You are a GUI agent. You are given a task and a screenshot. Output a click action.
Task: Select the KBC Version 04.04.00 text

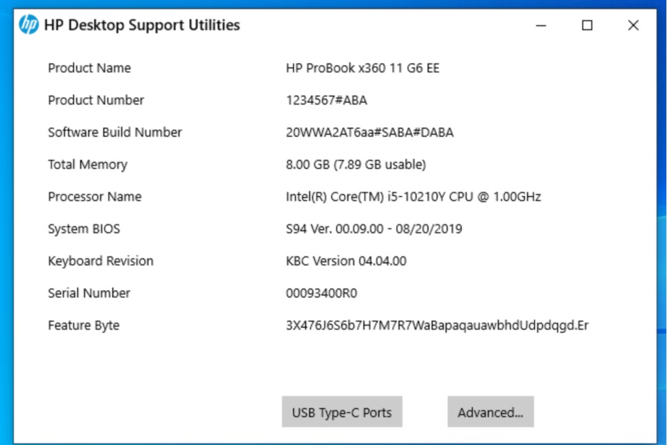[346, 261]
